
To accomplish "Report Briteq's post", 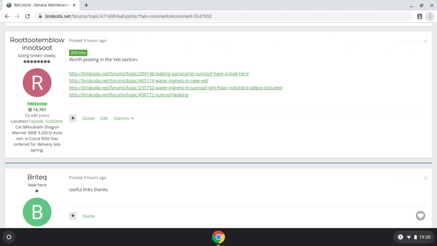I will point(407,178).
